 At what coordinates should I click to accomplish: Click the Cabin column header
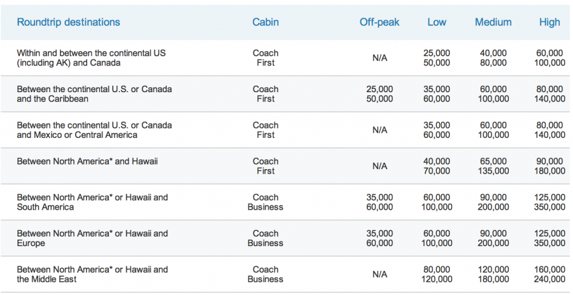[265, 22]
